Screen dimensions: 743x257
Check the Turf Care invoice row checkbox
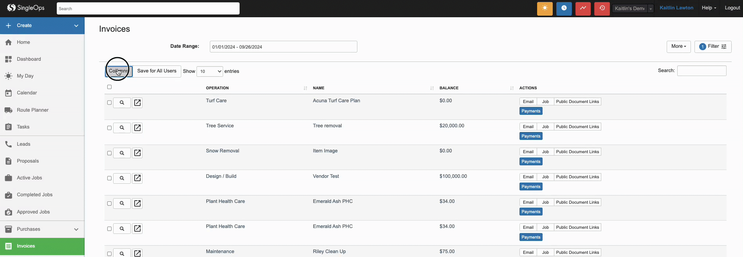pyautogui.click(x=109, y=103)
